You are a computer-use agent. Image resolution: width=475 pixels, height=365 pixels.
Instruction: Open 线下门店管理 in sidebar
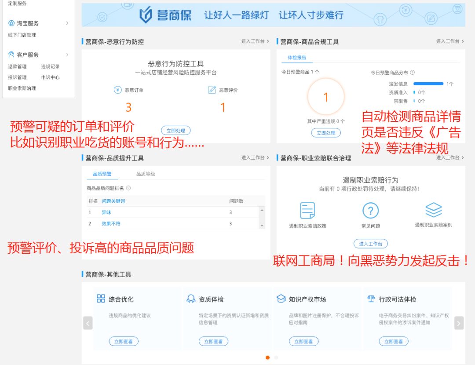coord(22,35)
